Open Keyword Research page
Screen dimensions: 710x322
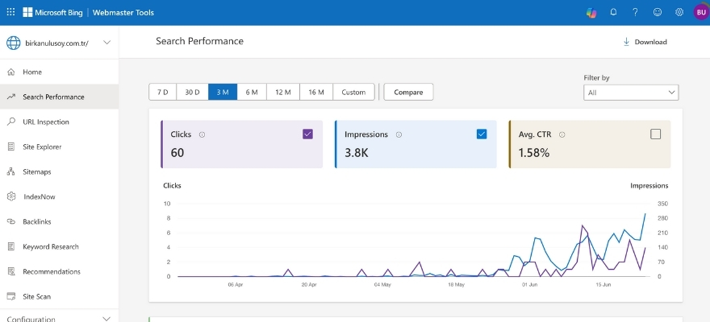click(x=60, y=246)
